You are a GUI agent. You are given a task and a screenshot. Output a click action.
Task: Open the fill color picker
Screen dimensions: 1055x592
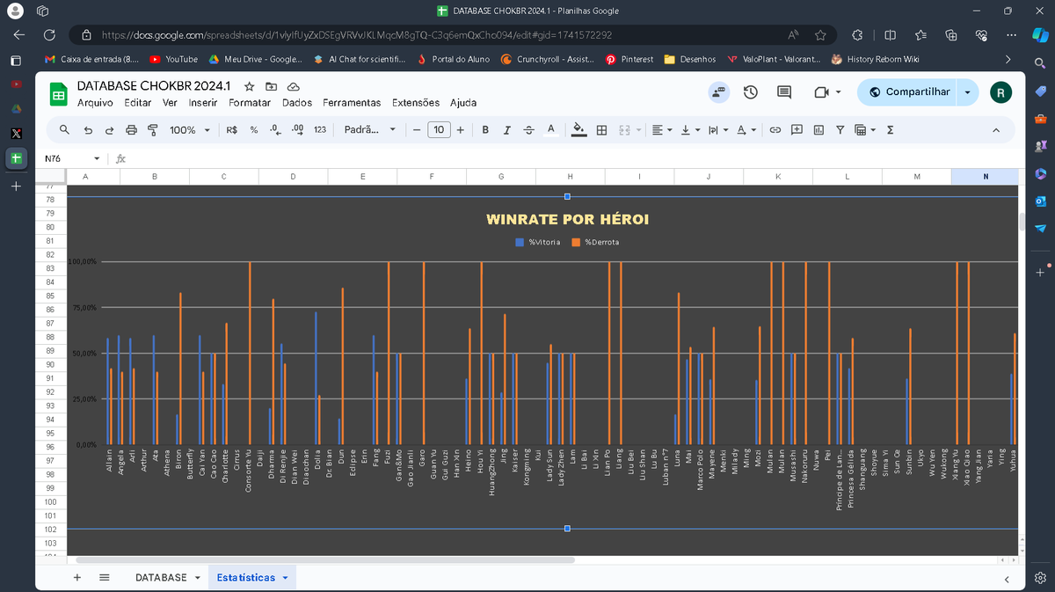click(x=578, y=129)
